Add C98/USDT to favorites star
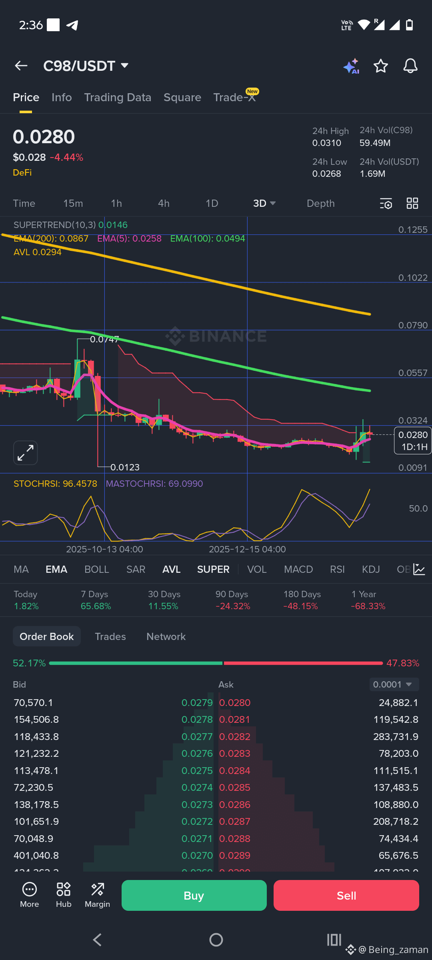The height and width of the screenshot is (960, 432). point(381,66)
